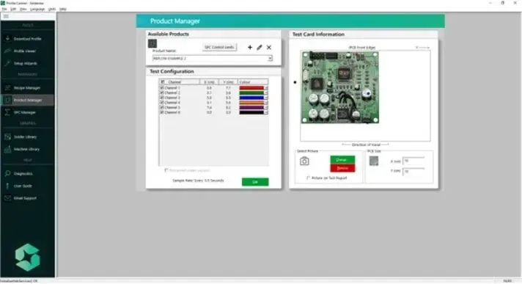Click the camera icon in Select Picture
The height and width of the screenshot is (284, 522).
tap(304, 161)
